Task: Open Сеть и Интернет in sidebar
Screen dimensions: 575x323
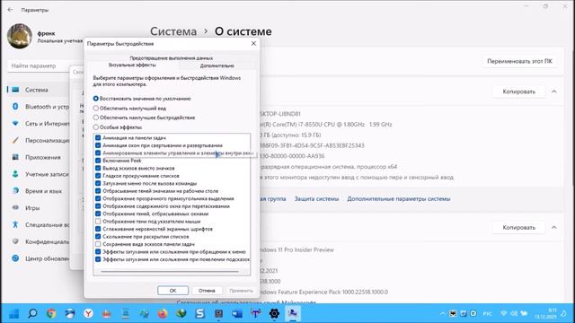Action: coord(39,124)
